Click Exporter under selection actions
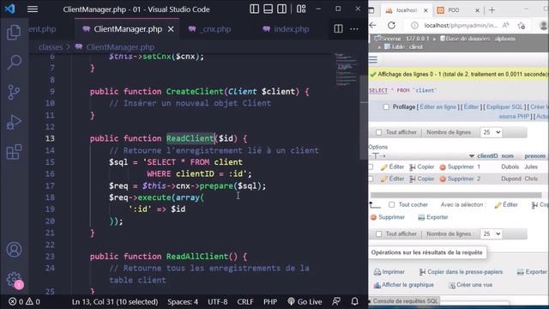The height and width of the screenshot is (309, 549). point(433,217)
